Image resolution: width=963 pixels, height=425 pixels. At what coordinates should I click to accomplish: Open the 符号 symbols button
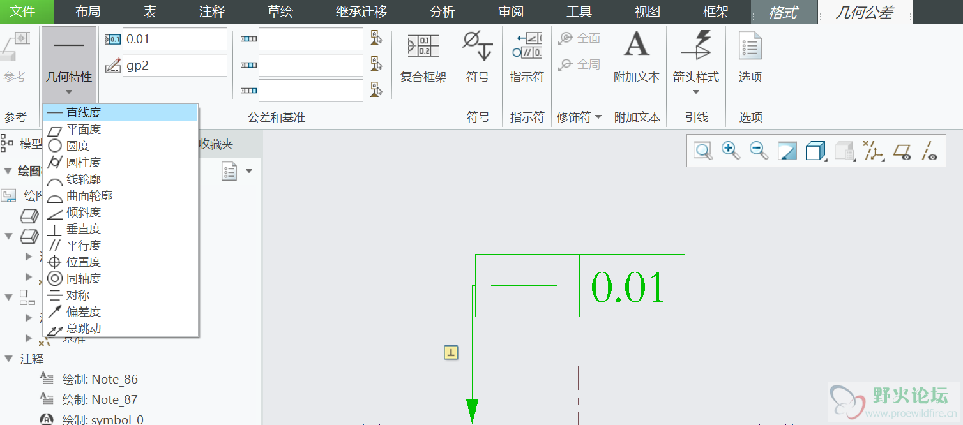pyautogui.click(x=477, y=59)
